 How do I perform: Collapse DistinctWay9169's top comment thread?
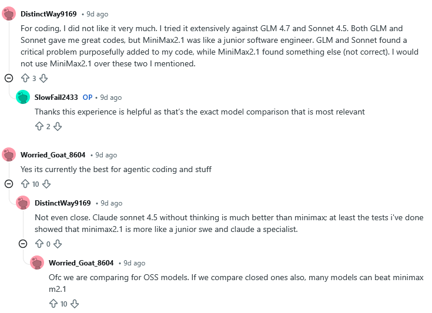(9, 78)
